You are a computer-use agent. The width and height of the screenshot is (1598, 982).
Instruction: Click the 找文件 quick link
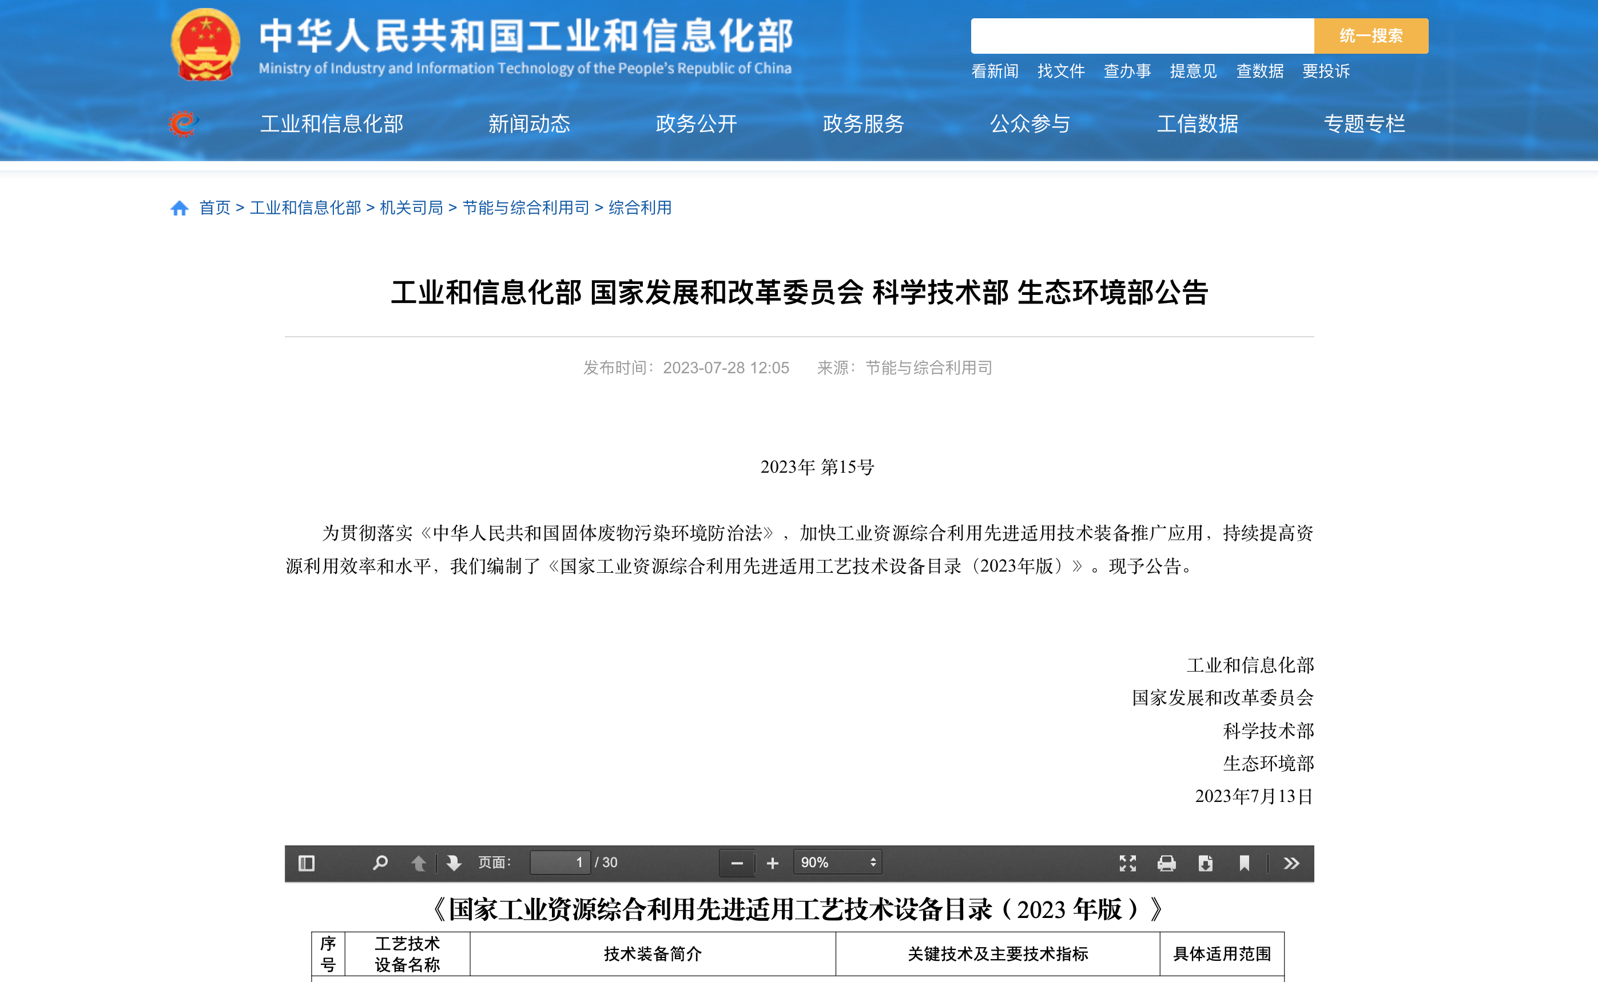1060,71
